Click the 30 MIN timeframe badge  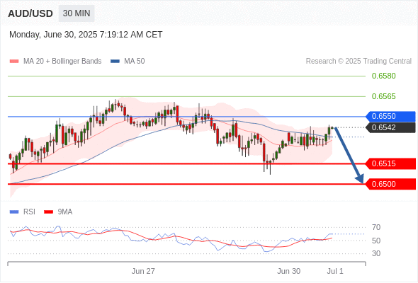[77, 13]
